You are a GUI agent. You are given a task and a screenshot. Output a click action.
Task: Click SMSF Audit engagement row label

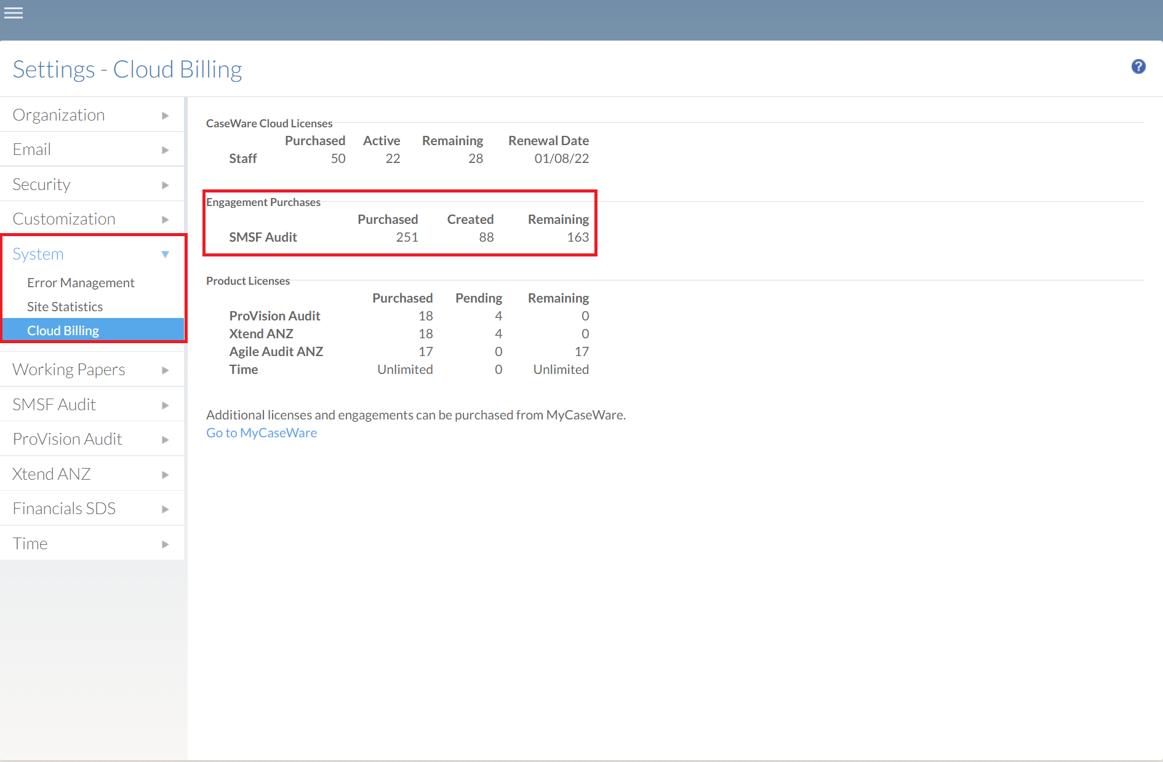263,237
